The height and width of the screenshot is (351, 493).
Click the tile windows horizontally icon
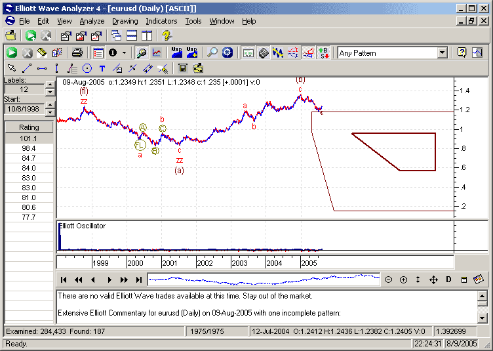pos(132,35)
